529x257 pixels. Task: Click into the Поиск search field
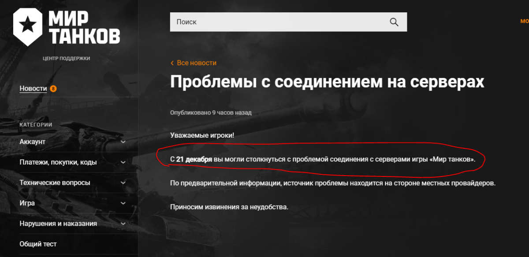click(288, 22)
